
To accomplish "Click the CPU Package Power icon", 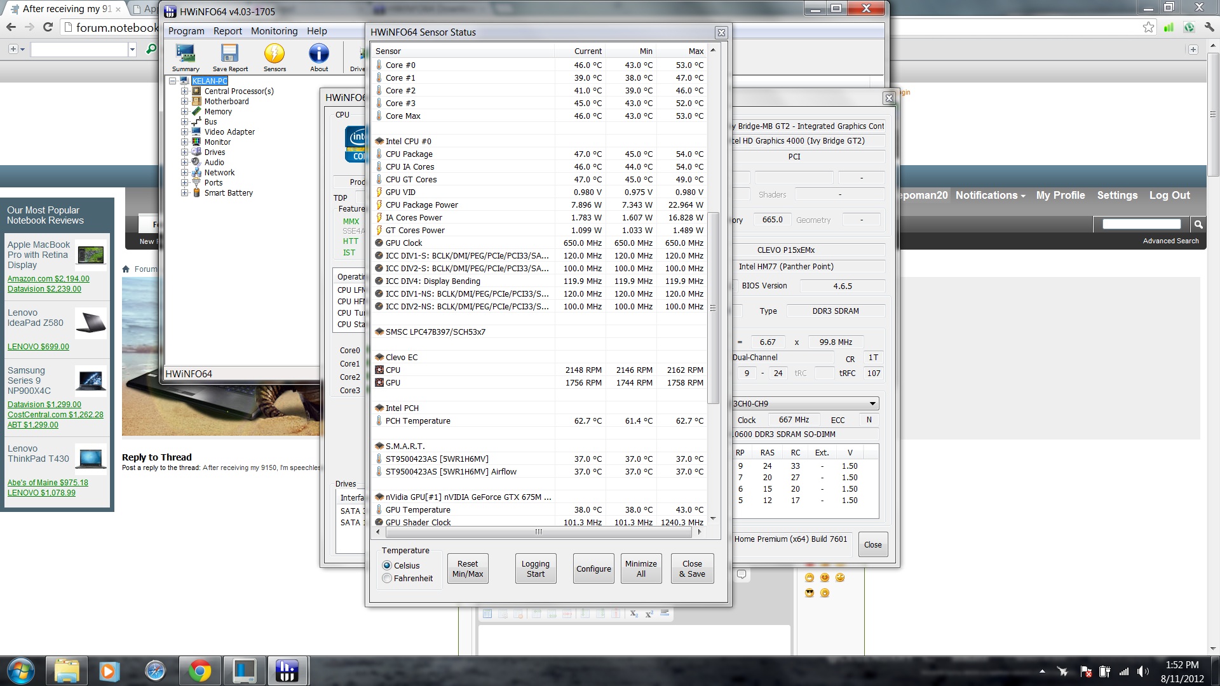I will tap(379, 205).
